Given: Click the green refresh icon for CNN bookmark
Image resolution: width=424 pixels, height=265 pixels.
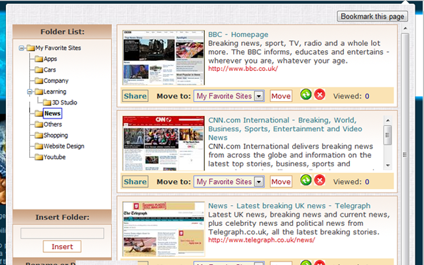Looking at the screenshot, I should click(x=306, y=180).
